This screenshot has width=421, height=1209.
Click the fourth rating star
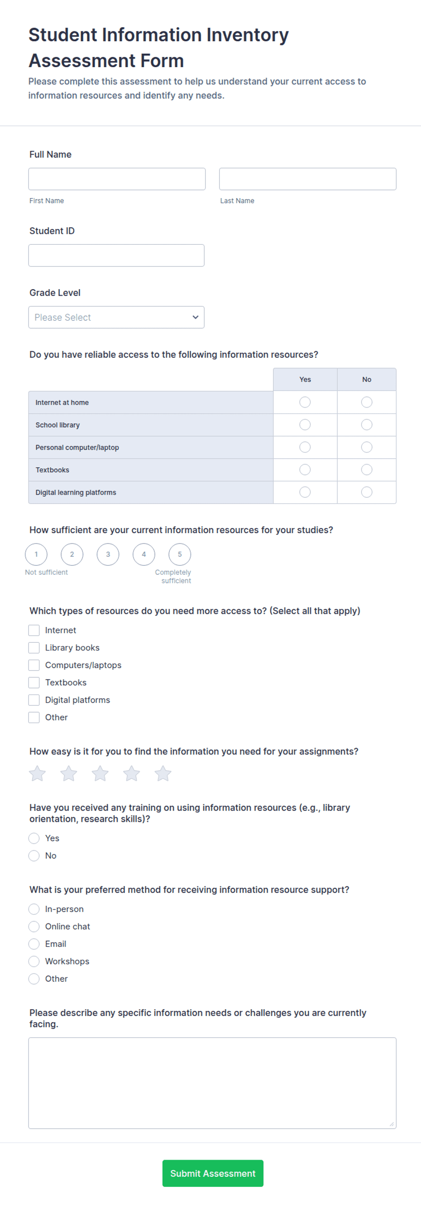tap(131, 773)
